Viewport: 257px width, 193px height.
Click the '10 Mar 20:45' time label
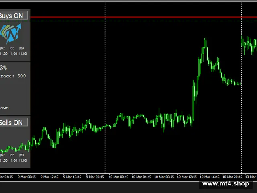(x=232, y=177)
